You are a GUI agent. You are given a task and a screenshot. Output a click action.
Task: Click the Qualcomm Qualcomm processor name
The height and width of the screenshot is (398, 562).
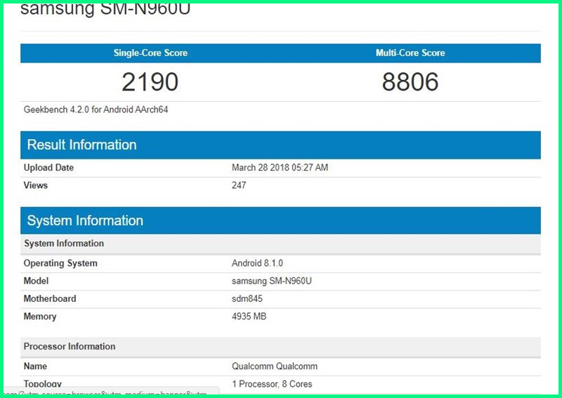(x=275, y=366)
